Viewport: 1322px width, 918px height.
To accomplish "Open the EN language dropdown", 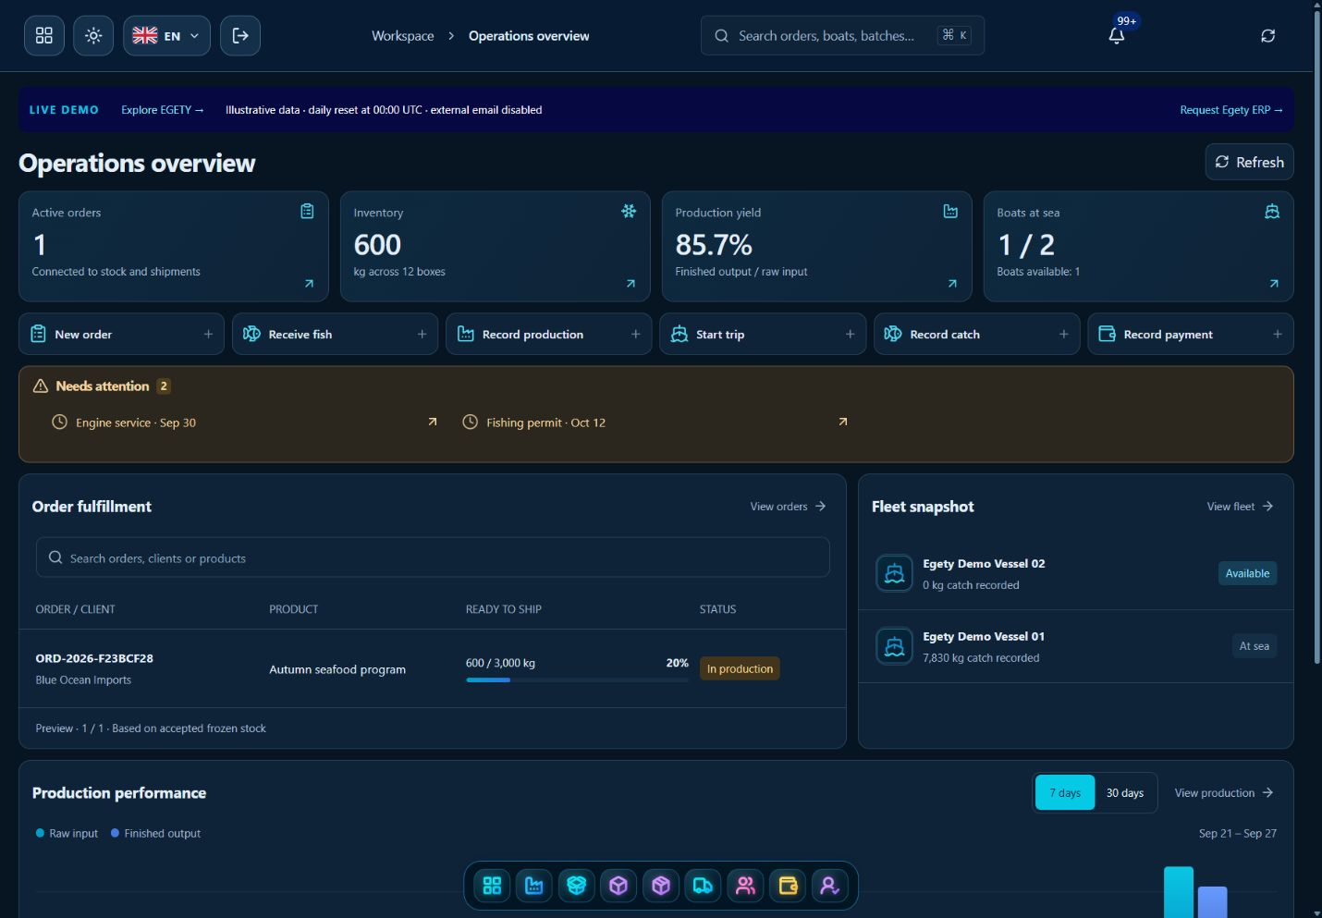I will (166, 36).
